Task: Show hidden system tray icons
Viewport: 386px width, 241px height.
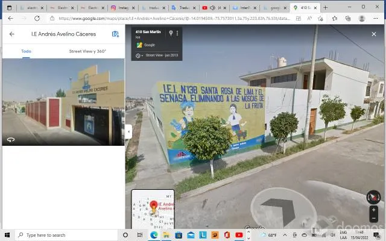Action: point(285,235)
